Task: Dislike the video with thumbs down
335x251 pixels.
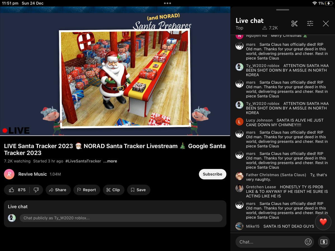Action: [x=36, y=190]
